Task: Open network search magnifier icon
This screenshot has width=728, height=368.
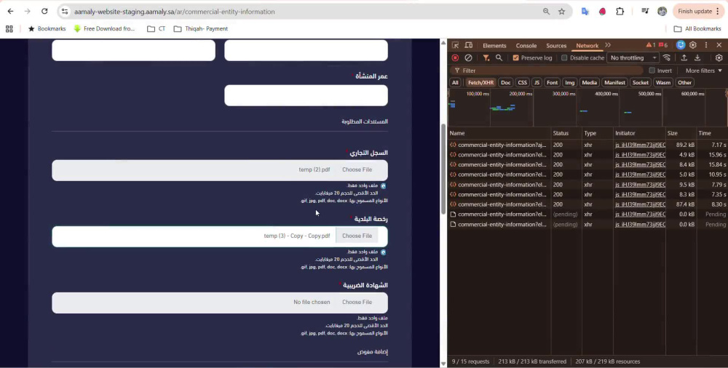Action: [x=499, y=57]
